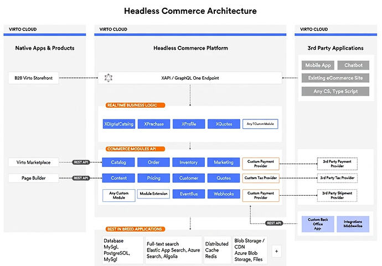Click the BEST IN BREED APPLICATIONS orange tag

coord(135,229)
